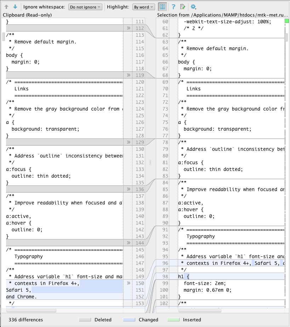This screenshot has height=327, width=290.
Task: Open diff viewer help
Action: pyautogui.click(x=174, y=7)
